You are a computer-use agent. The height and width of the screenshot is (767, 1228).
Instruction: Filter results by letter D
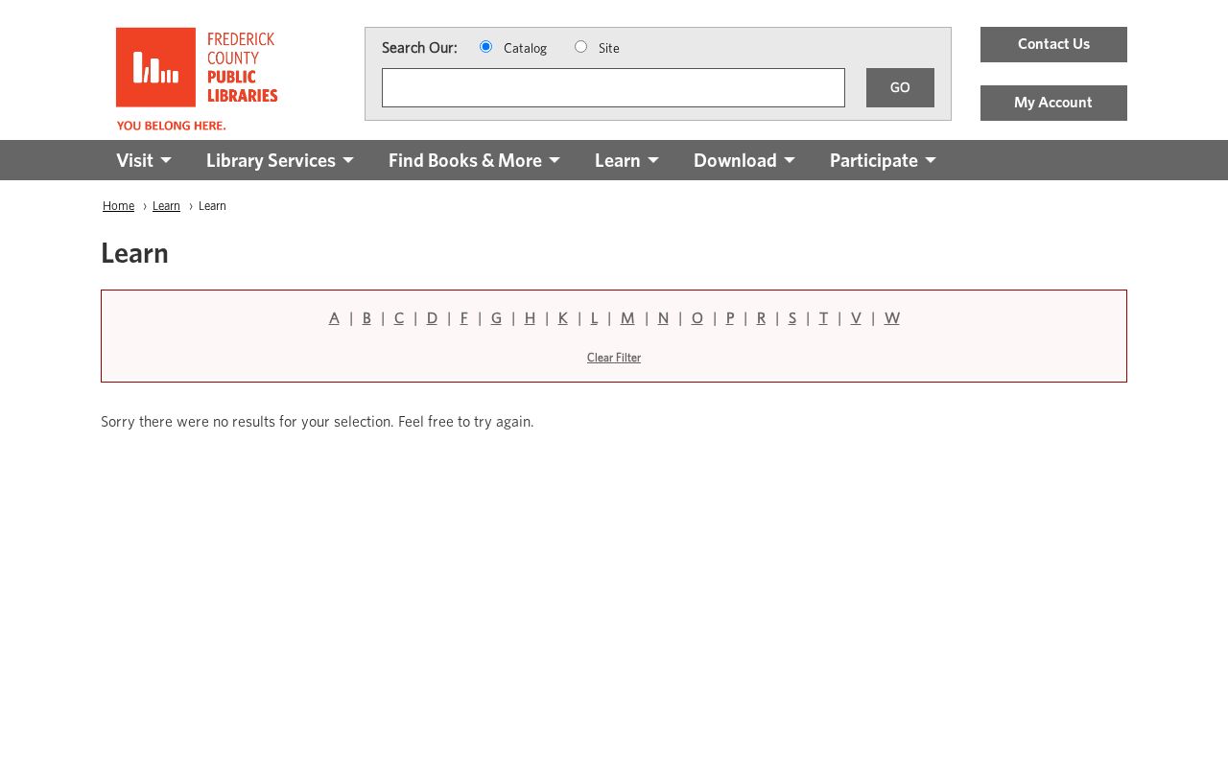click(432, 318)
